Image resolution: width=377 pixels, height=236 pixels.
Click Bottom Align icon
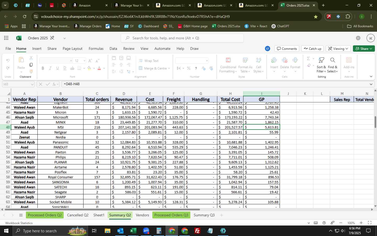point(128,58)
